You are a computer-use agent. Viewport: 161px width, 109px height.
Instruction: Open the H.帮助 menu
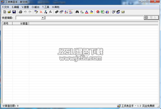pos(56,7)
